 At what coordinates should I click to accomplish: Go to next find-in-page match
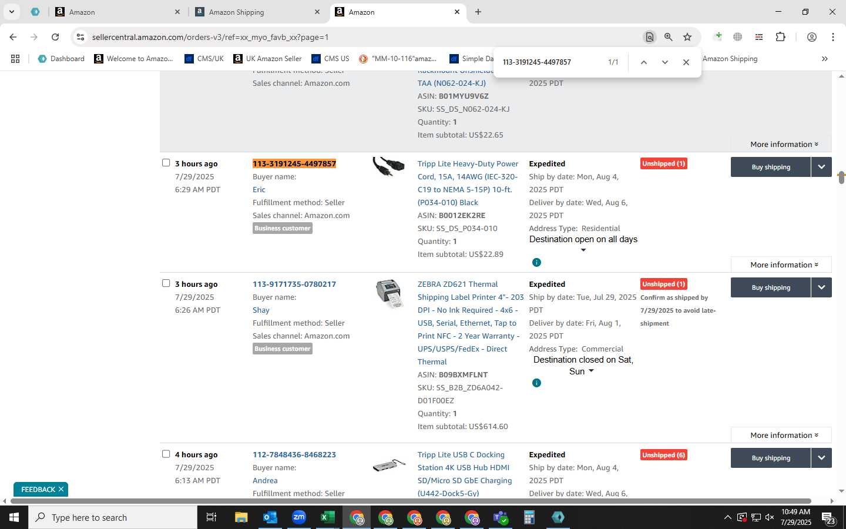coord(665,62)
